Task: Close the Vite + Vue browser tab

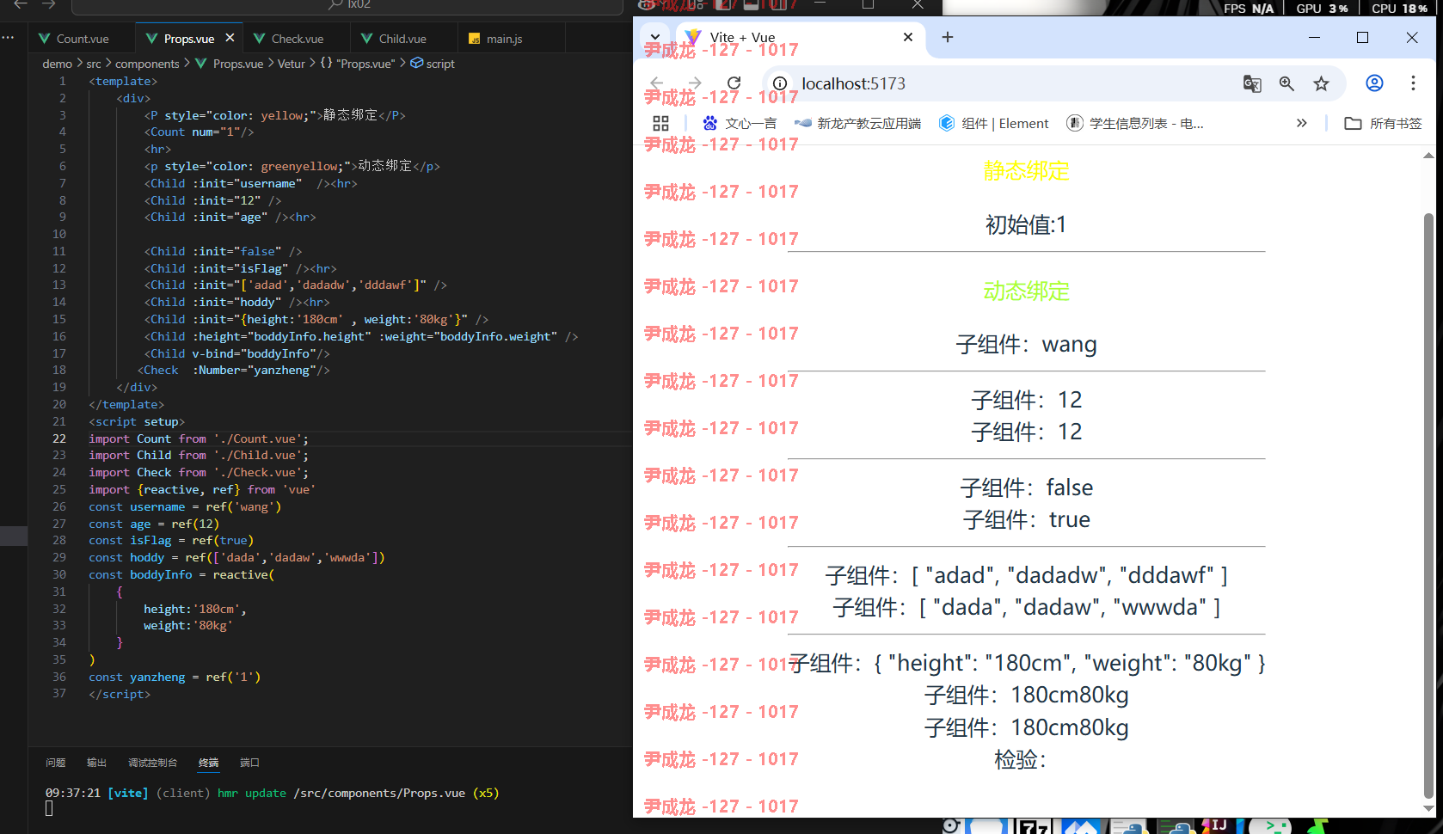Action: 908,37
